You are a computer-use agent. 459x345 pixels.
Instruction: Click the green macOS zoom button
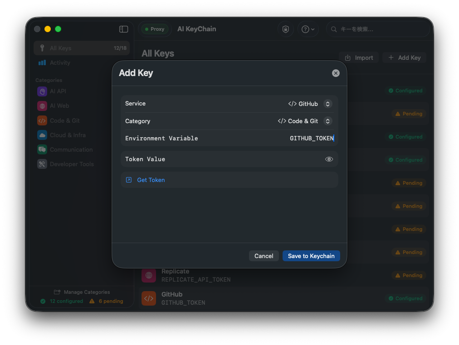click(58, 29)
